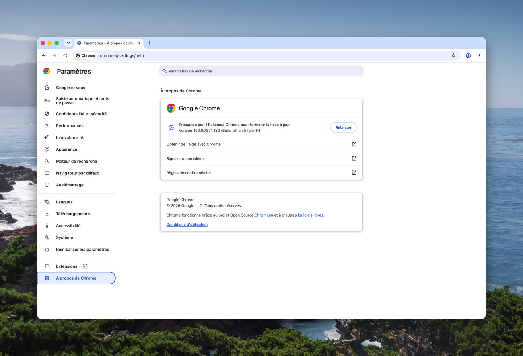Click the forward navigation arrow
Screen dimensions: 523x356
point(54,56)
